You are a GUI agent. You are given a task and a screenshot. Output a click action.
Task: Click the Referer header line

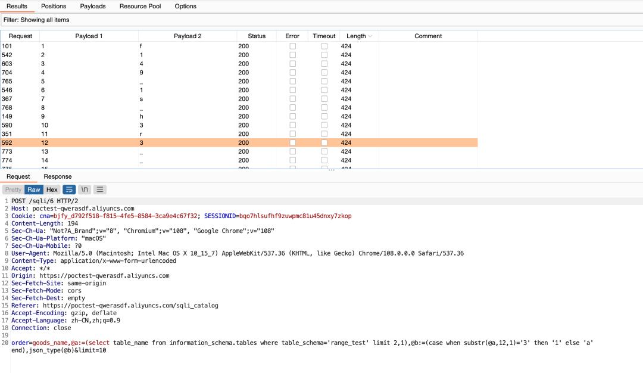pos(115,306)
